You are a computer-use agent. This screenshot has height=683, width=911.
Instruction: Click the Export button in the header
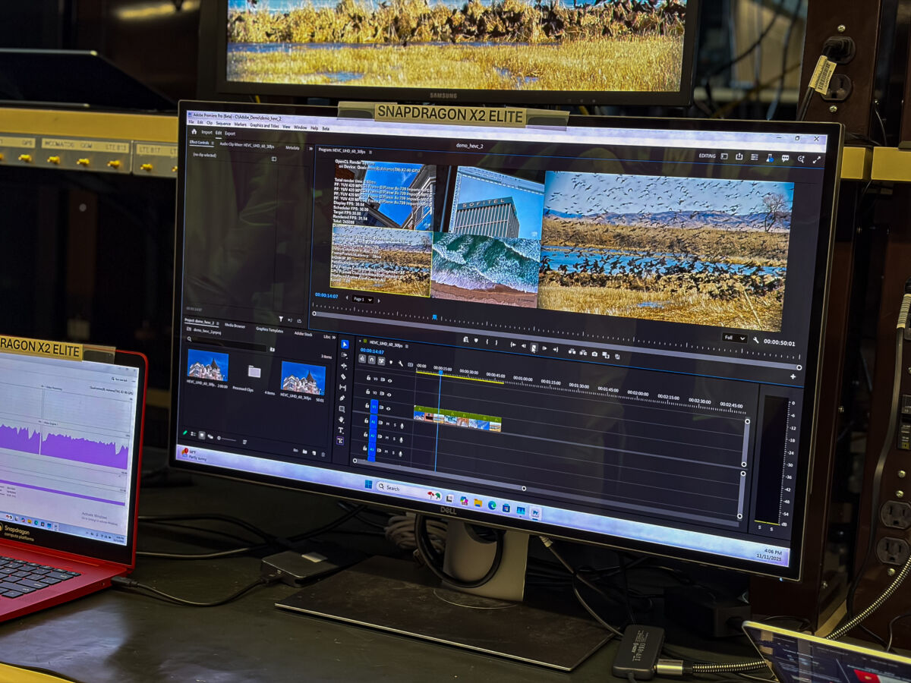230,134
